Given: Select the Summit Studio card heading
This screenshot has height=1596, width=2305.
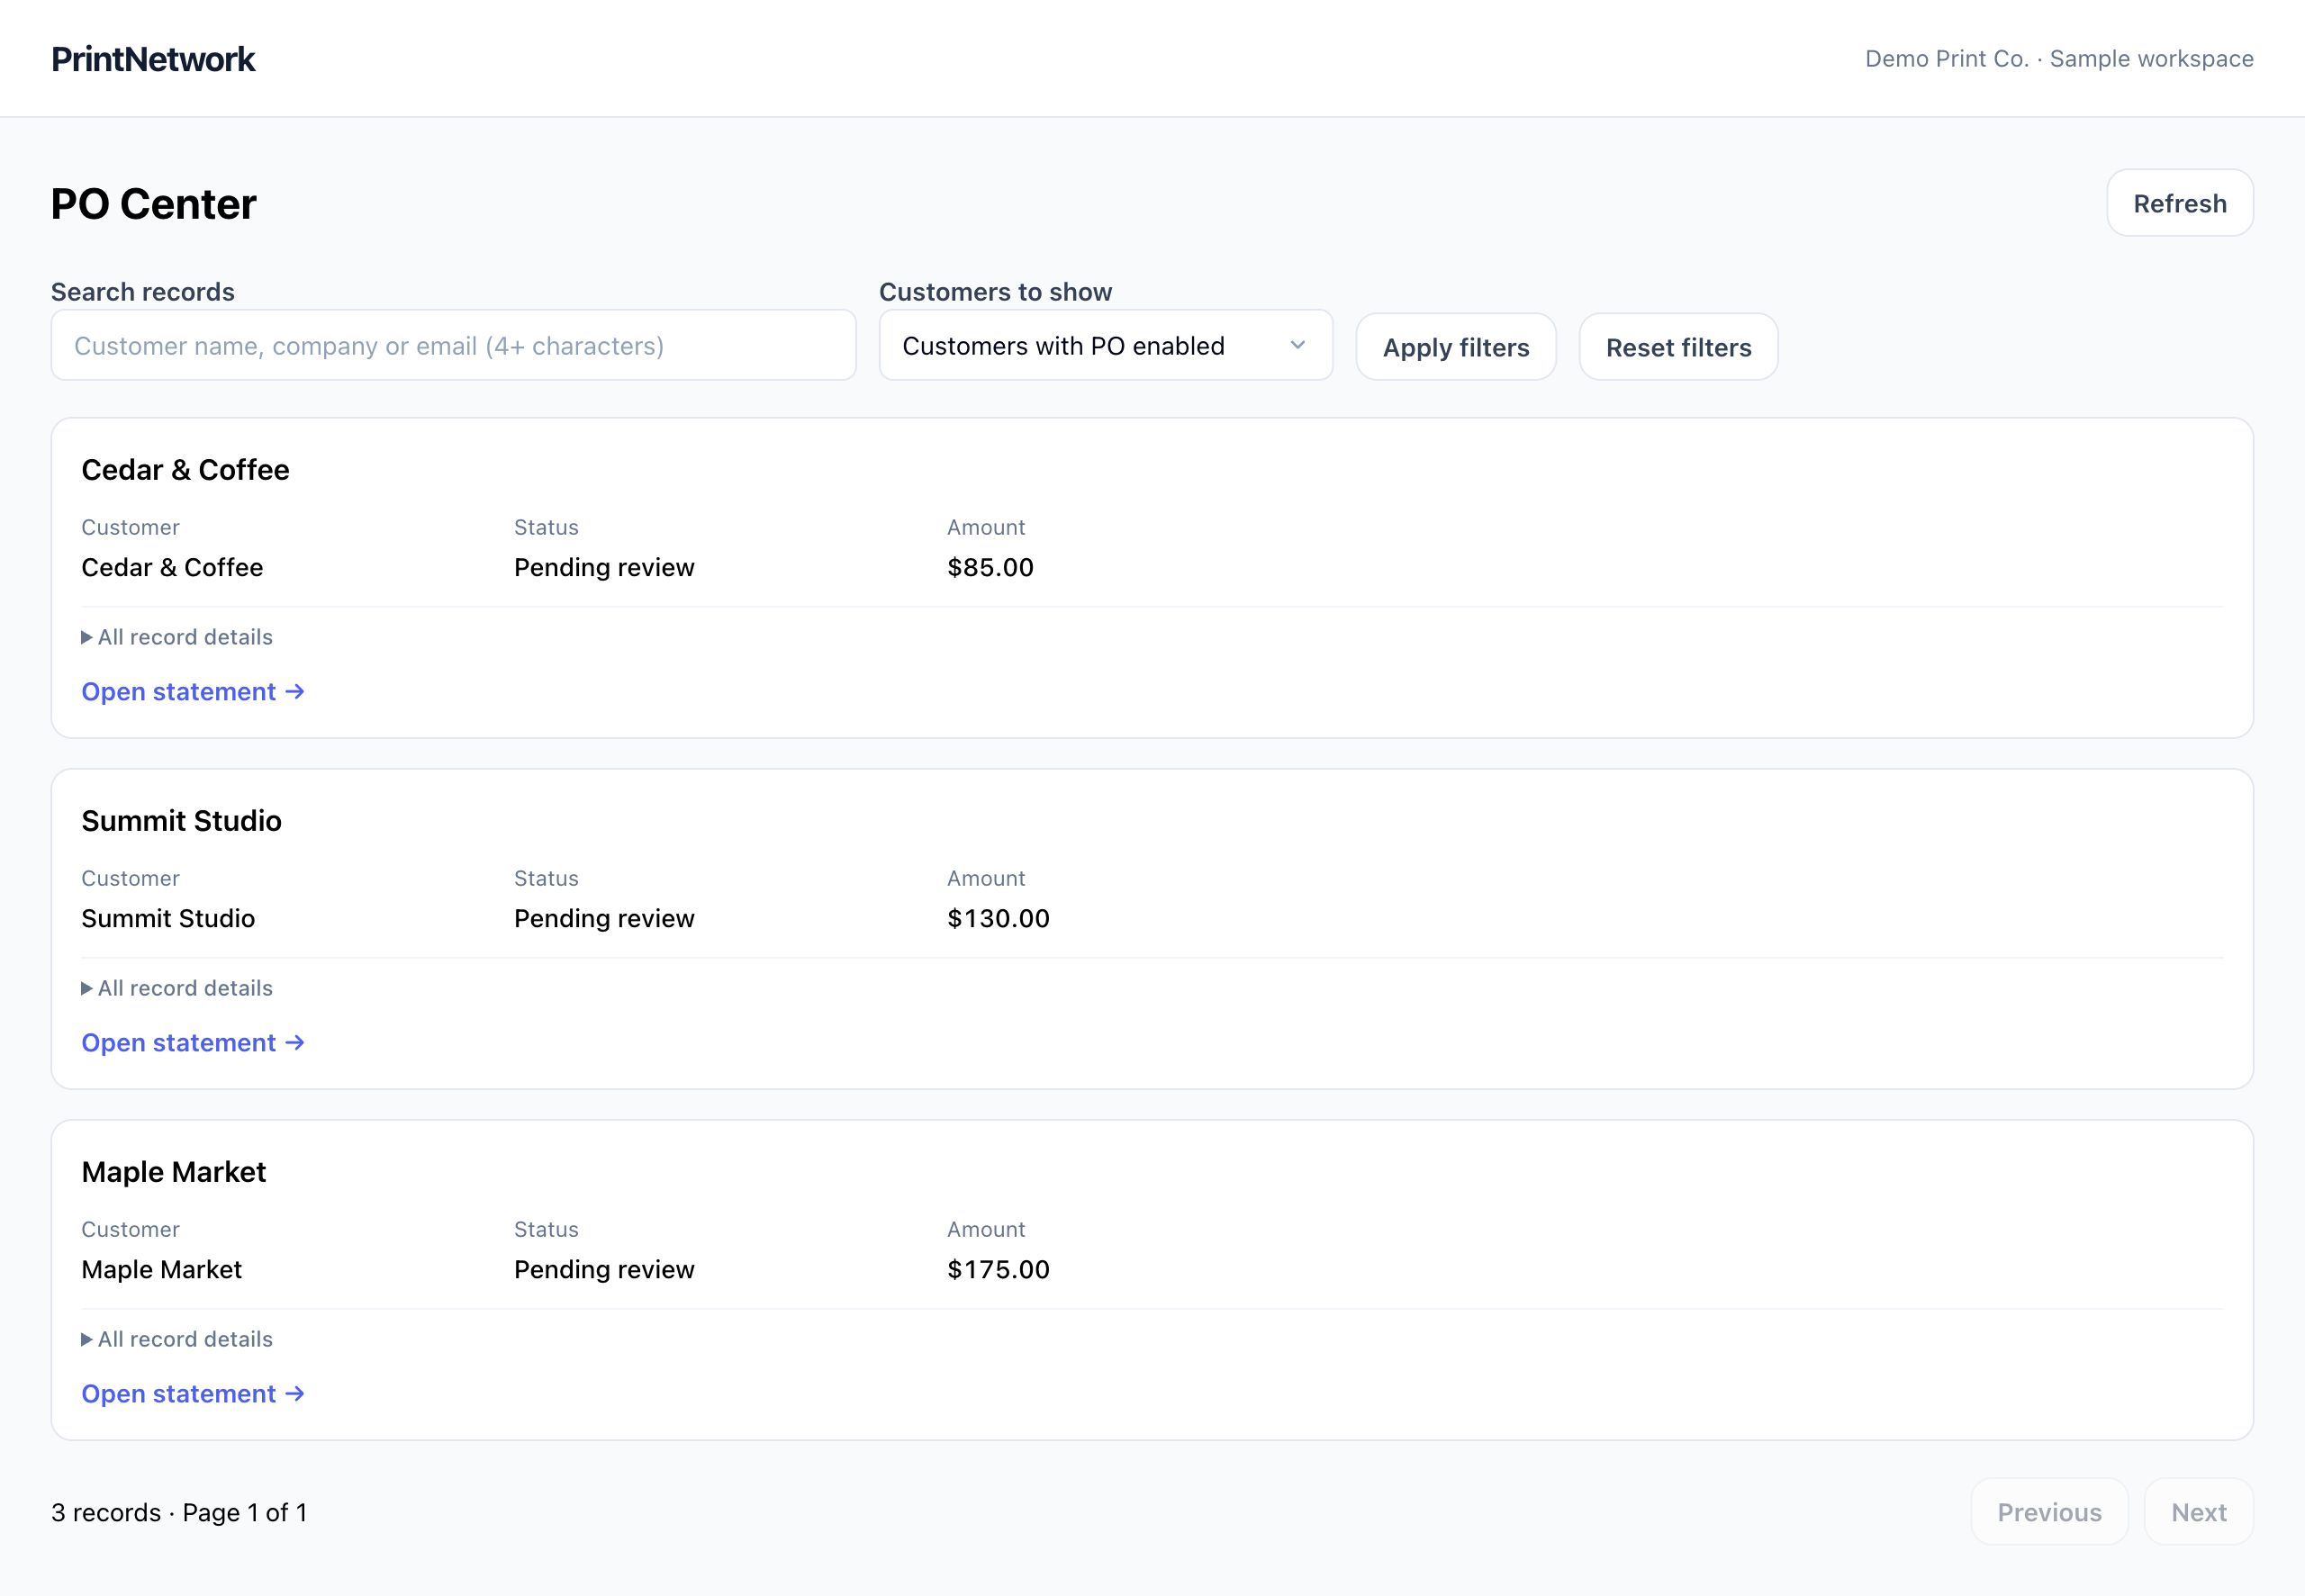Looking at the screenshot, I should 181,821.
